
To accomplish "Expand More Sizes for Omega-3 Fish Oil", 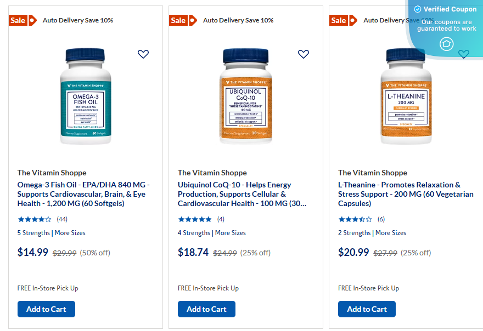I will tap(70, 232).
